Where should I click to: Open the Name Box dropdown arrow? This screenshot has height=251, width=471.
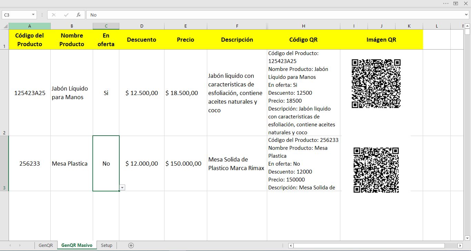point(33,15)
